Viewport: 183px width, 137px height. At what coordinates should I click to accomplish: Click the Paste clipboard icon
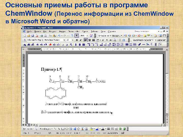(54, 36)
